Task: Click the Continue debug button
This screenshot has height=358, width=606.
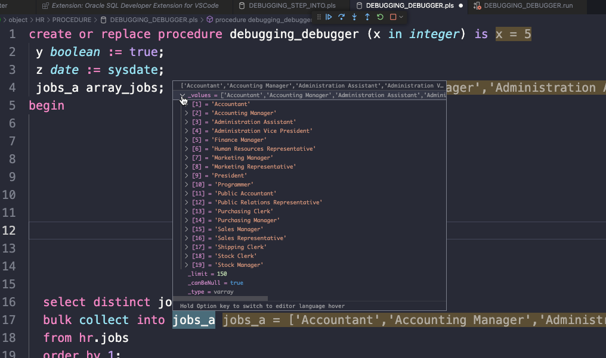Action: point(329,17)
